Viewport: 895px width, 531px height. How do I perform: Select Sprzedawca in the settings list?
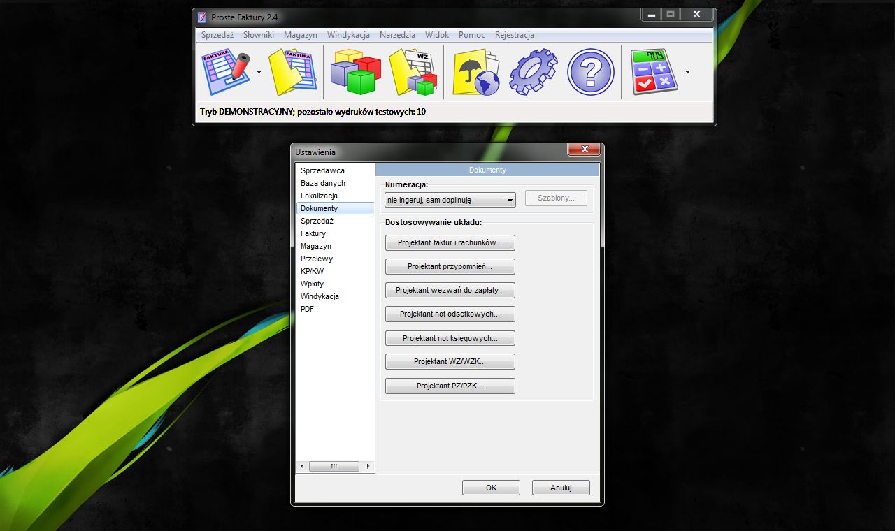[335, 170]
